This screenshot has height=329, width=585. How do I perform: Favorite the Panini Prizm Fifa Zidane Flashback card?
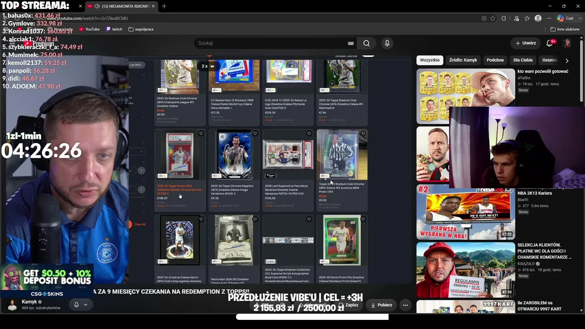[x=363, y=219]
